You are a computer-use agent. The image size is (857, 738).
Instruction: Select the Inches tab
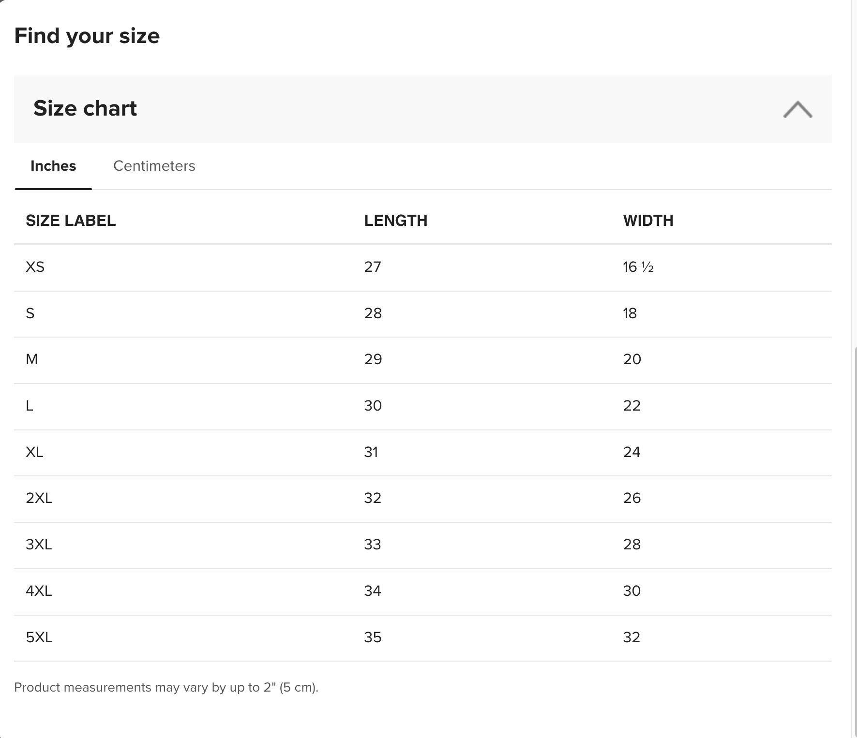(x=53, y=166)
